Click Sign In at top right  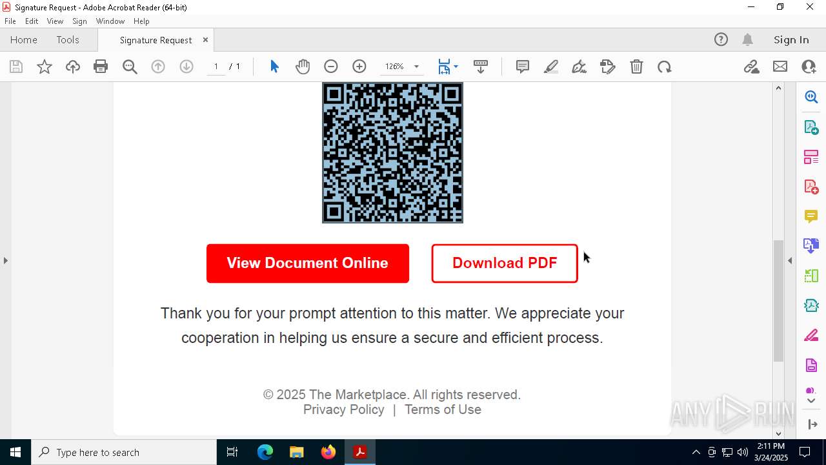(x=791, y=39)
